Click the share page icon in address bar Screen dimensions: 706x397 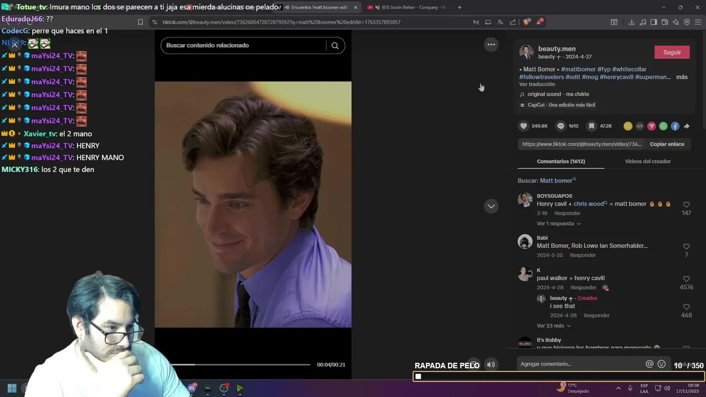tap(513, 22)
